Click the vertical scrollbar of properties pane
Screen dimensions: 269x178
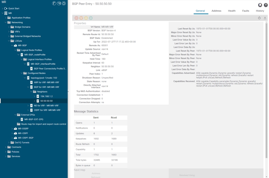[266, 91]
